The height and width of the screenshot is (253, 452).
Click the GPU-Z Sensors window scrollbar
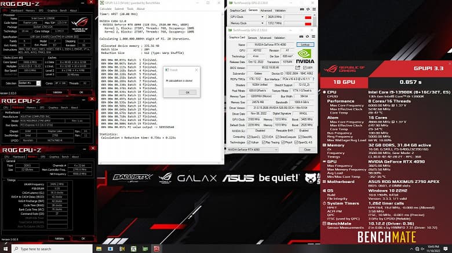pos(315,20)
